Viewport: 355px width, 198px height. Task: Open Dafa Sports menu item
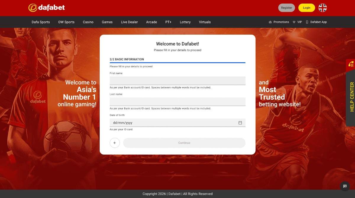coord(41,22)
